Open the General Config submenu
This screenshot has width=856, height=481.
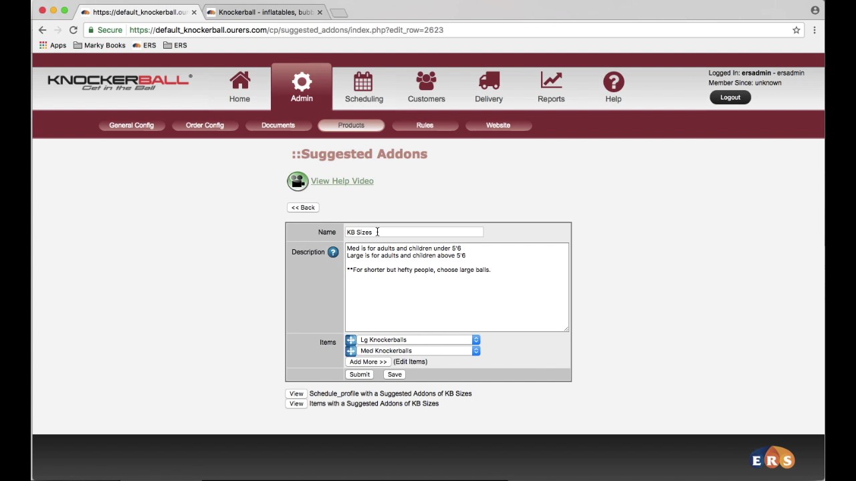(132, 125)
